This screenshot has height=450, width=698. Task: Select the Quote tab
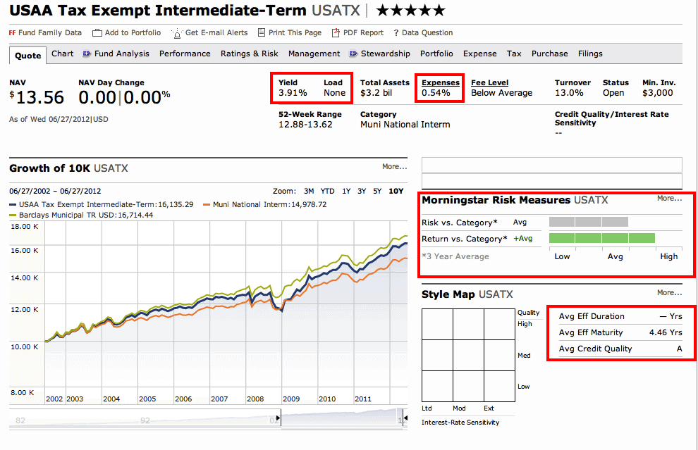click(27, 56)
